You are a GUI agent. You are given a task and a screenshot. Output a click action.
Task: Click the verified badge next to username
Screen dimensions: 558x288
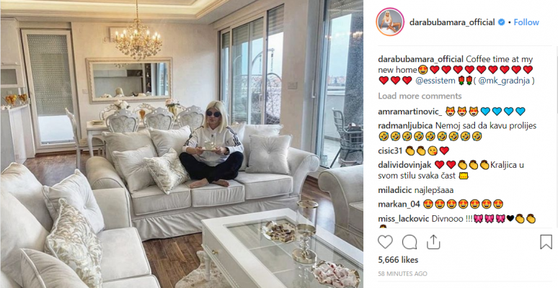coord(502,22)
